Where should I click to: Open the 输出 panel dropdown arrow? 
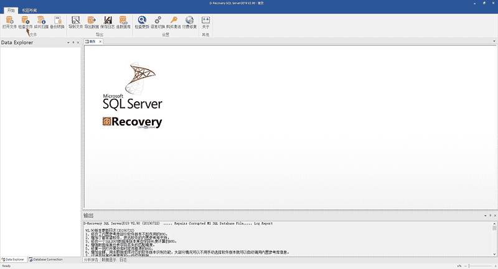pos(486,216)
